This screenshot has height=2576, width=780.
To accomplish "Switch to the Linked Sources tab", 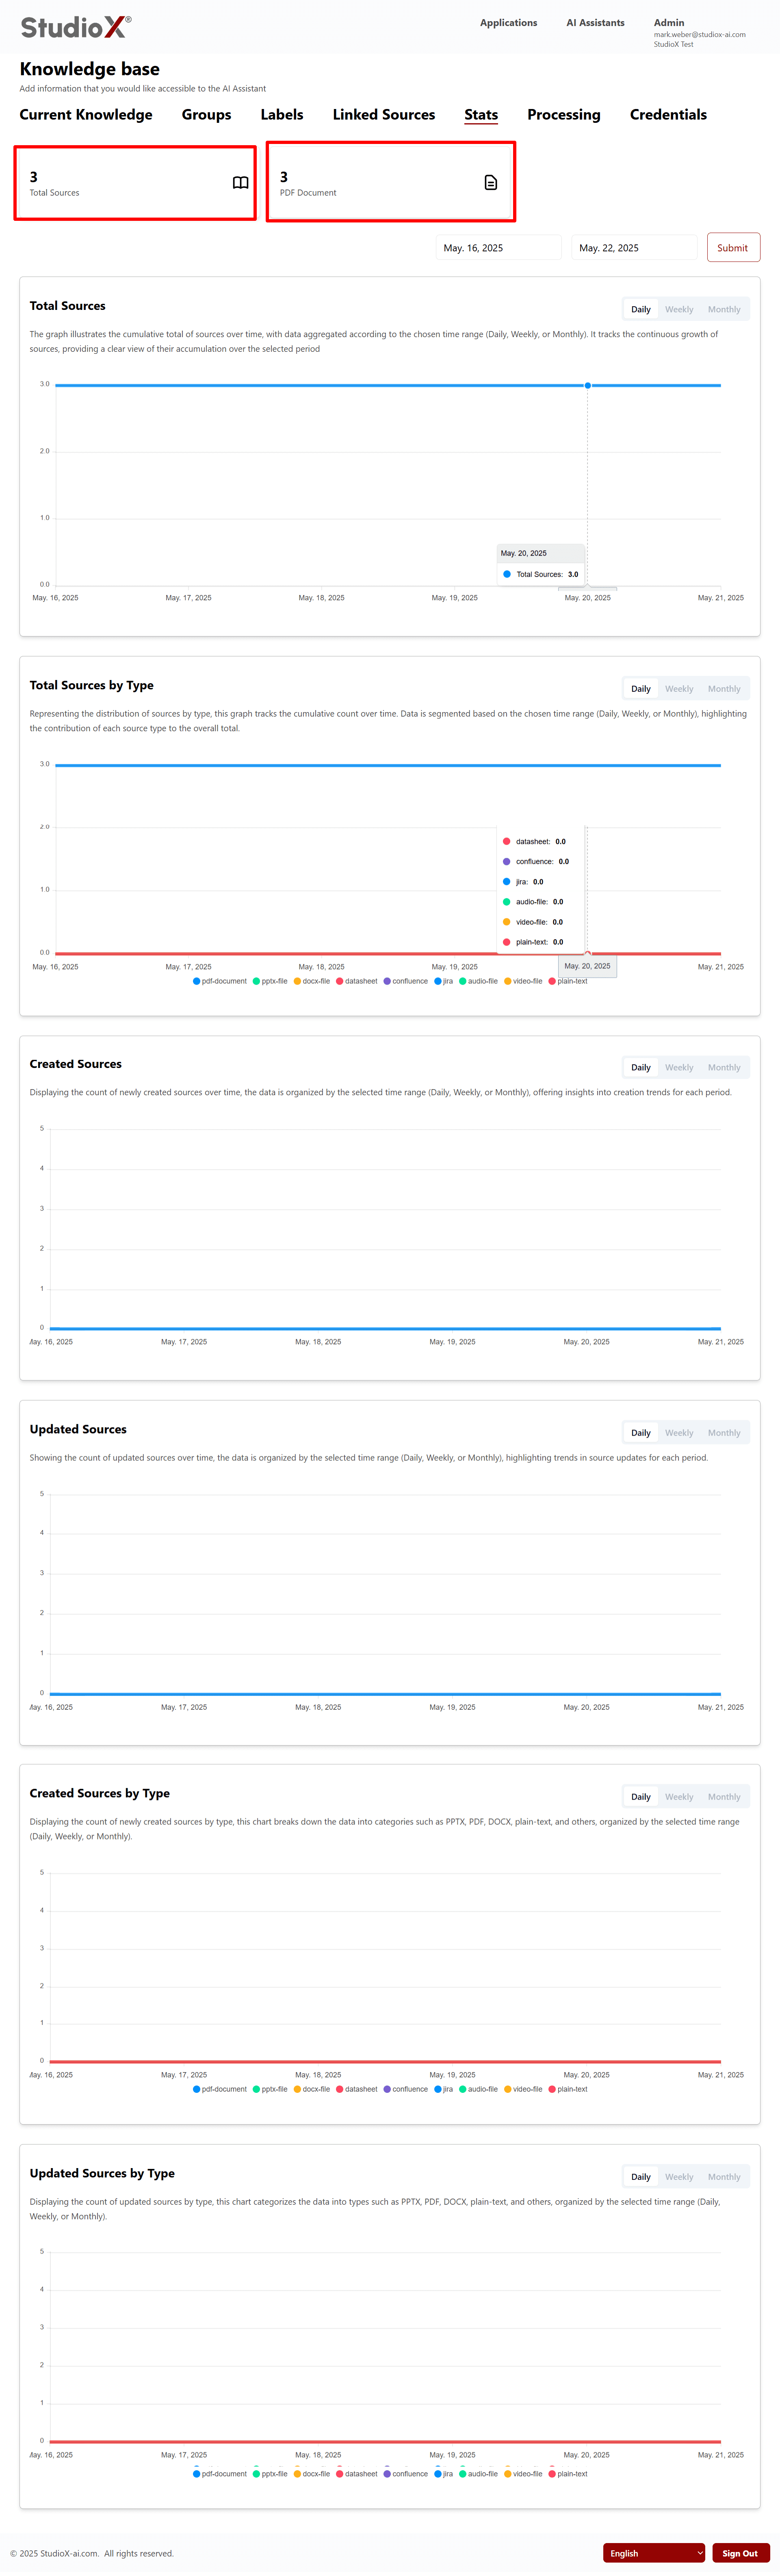I will (x=383, y=114).
